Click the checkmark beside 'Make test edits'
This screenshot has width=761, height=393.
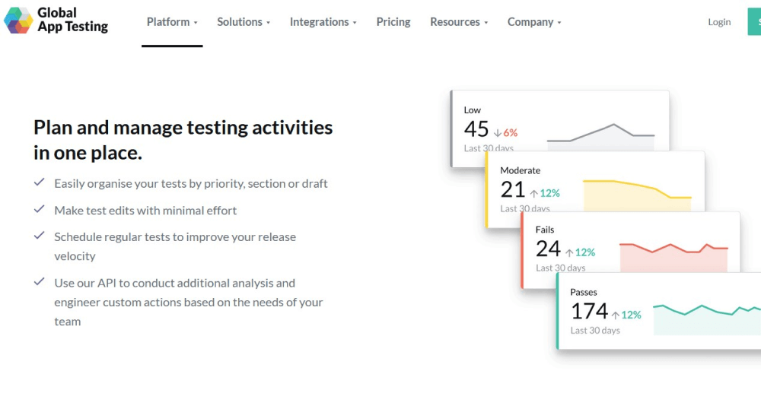point(39,209)
